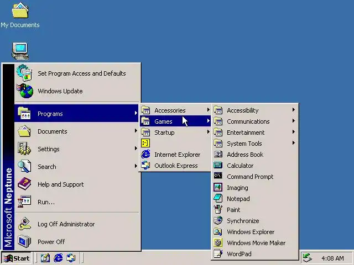Click the taskbar clock showing 4:08 AM
The height and width of the screenshot is (265, 354).
click(332, 258)
